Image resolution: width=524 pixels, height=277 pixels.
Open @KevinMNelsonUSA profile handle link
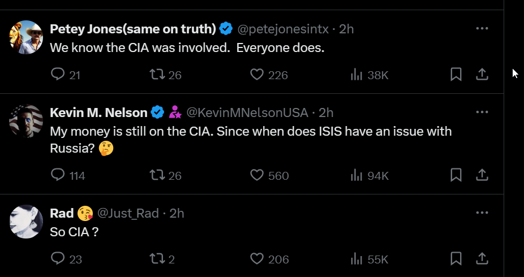point(247,112)
